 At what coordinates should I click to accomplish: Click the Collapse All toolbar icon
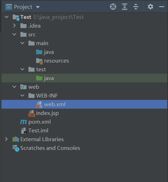136,7
